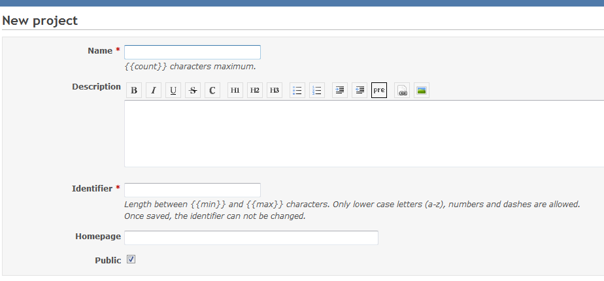Viewport: 604px width, 281px height.
Task: Click the underline formatting button
Action: (x=173, y=91)
